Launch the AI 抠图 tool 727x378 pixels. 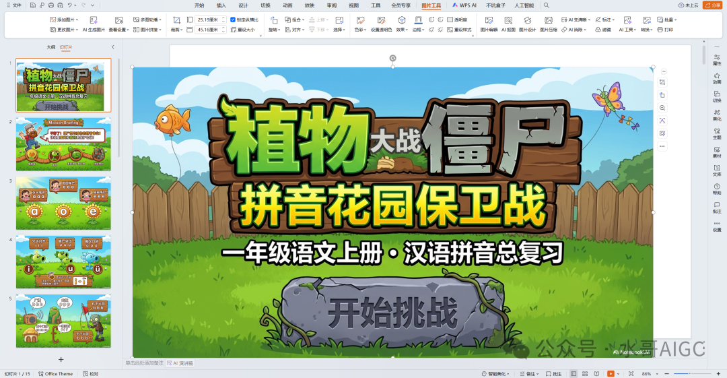coord(508,24)
